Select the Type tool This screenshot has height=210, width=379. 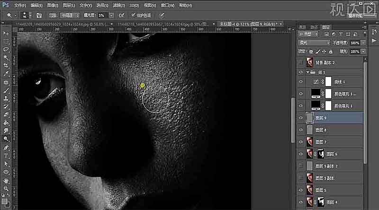coord(6,156)
